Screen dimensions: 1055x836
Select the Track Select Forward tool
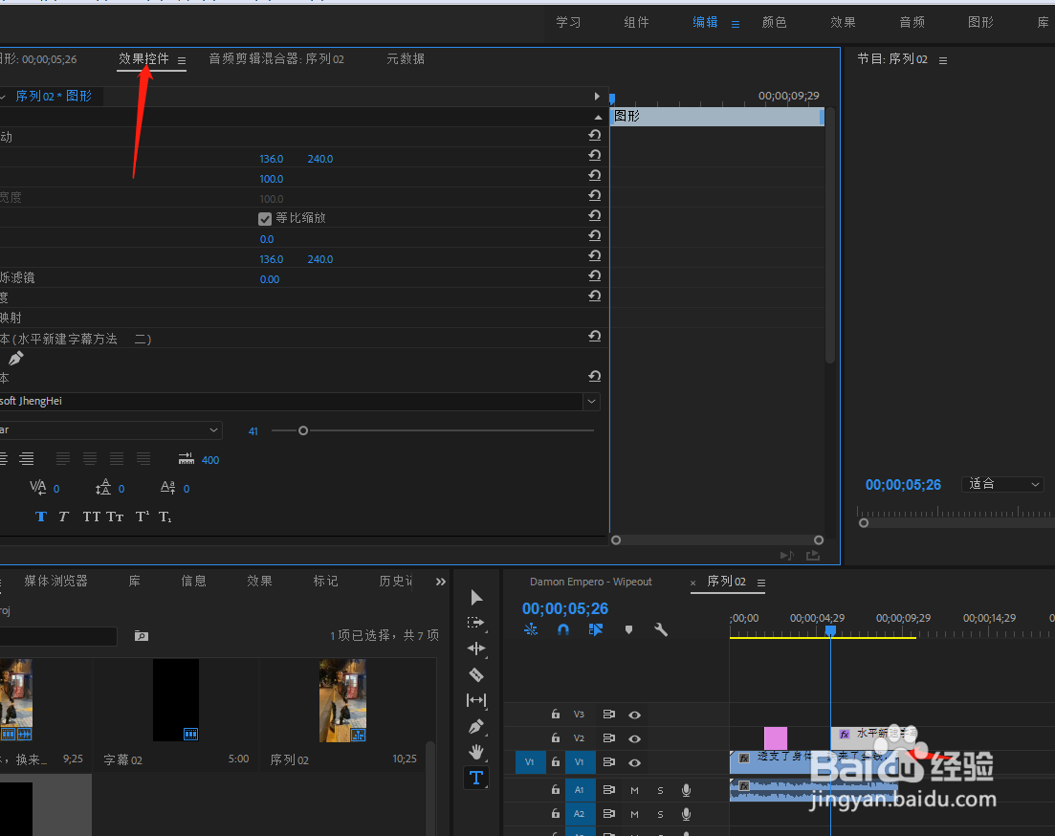(x=476, y=622)
